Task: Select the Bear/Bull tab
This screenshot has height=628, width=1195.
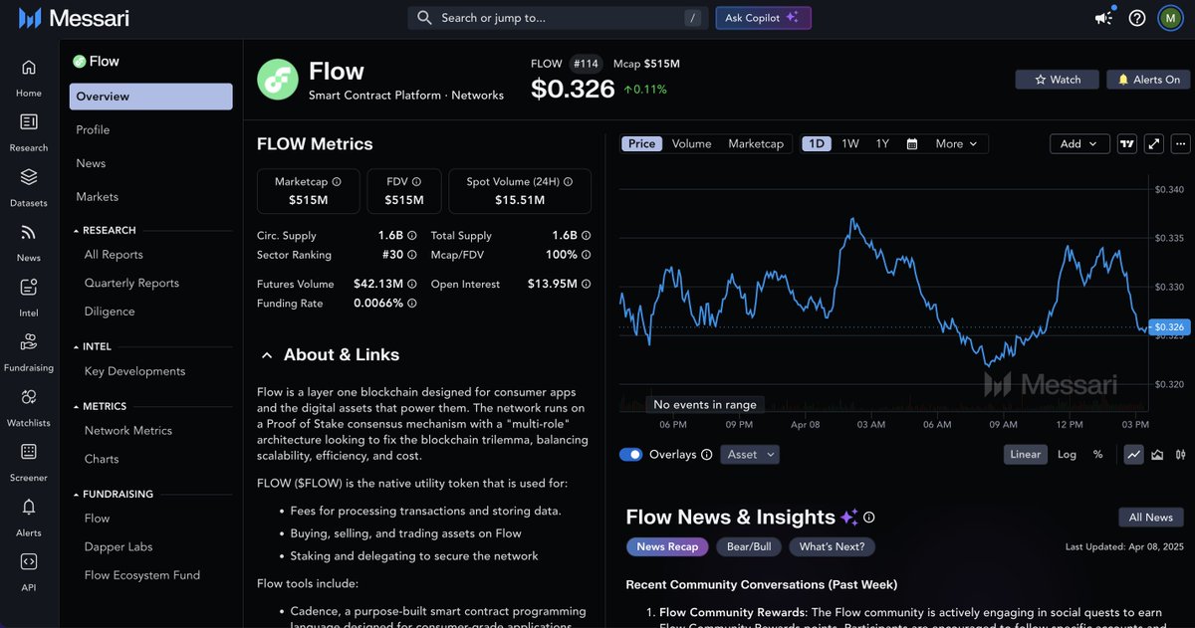Action: 749,546
